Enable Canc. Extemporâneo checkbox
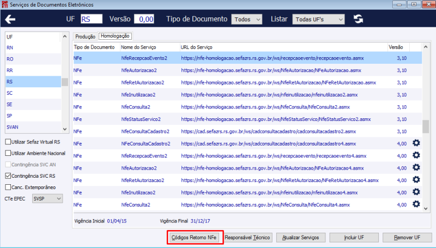 8,187
